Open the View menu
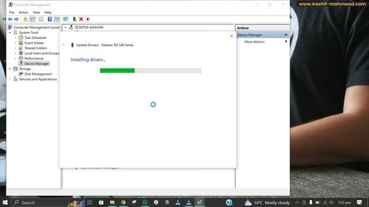 (36, 13)
